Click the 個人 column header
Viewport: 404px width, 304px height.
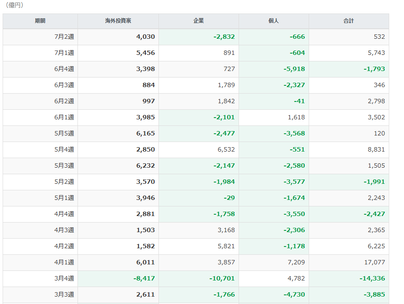[x=274, y=21]
